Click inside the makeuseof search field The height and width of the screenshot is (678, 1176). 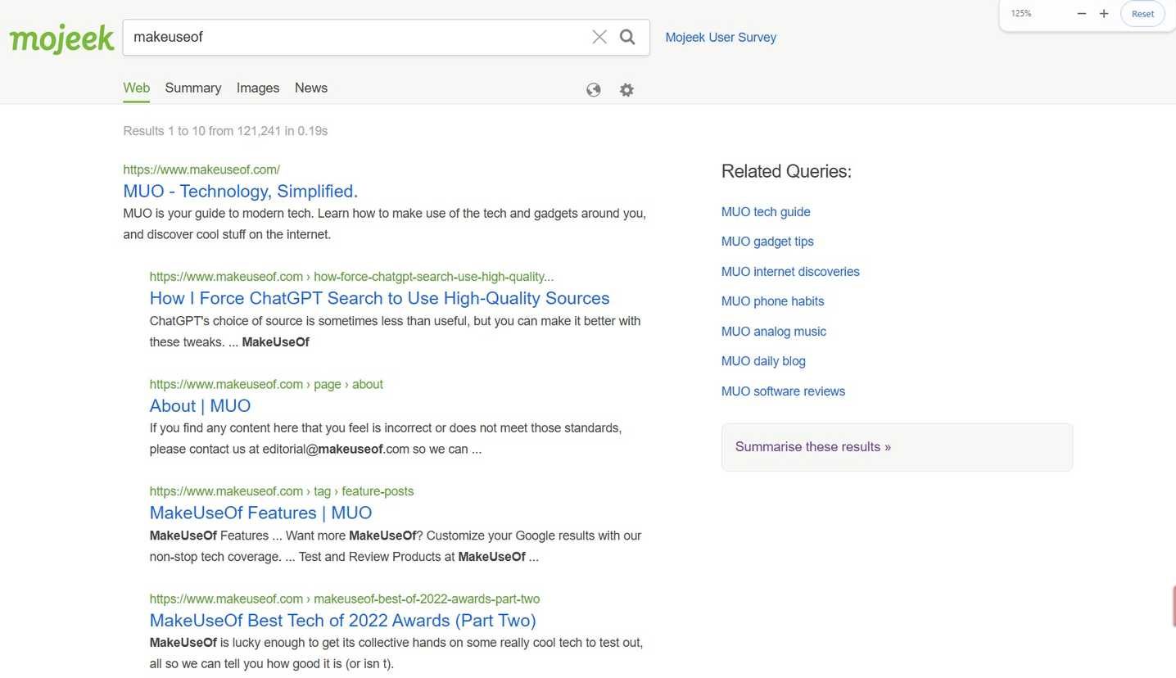pyautogui.click(x=352, y=37)
